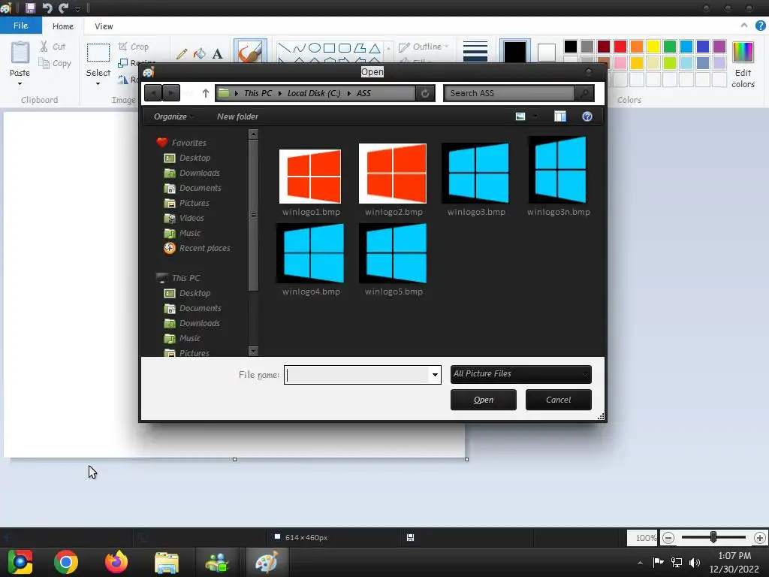
Task: Go up one folder level in Open dialog
Action: coord(206,93)
